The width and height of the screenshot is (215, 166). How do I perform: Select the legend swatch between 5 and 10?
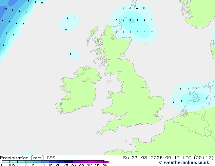[37, 162]
